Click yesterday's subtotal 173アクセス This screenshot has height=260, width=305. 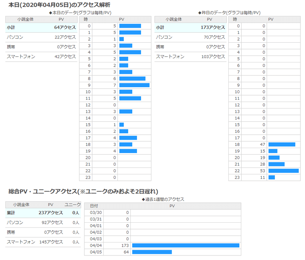pos(213,27)
